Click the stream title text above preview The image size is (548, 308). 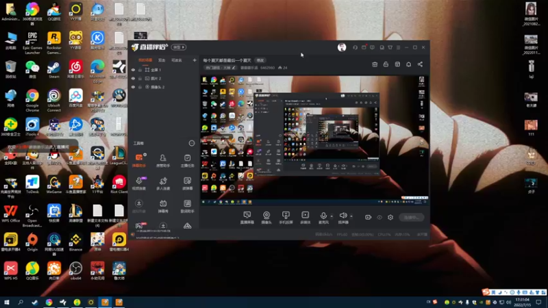click(227, 60)
